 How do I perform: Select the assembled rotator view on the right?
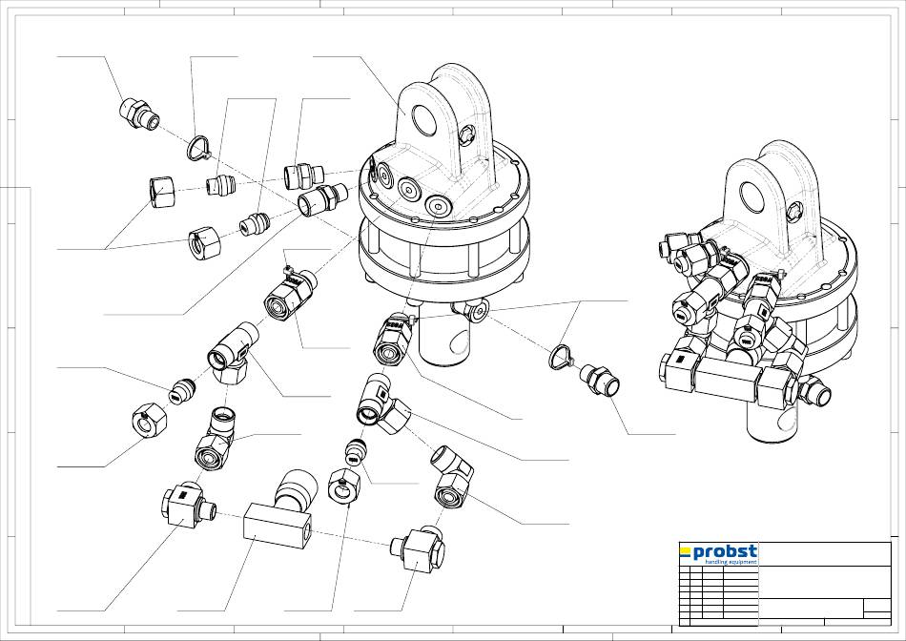[758, 291]
